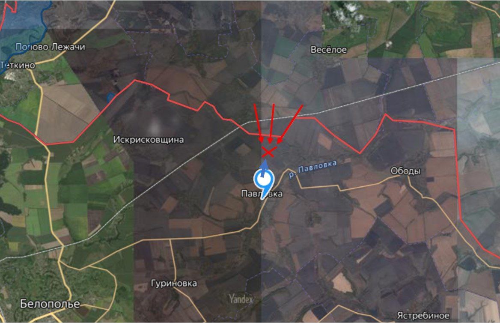
Task: Click the Белополье town label
Action: click(x=50, y=304)
